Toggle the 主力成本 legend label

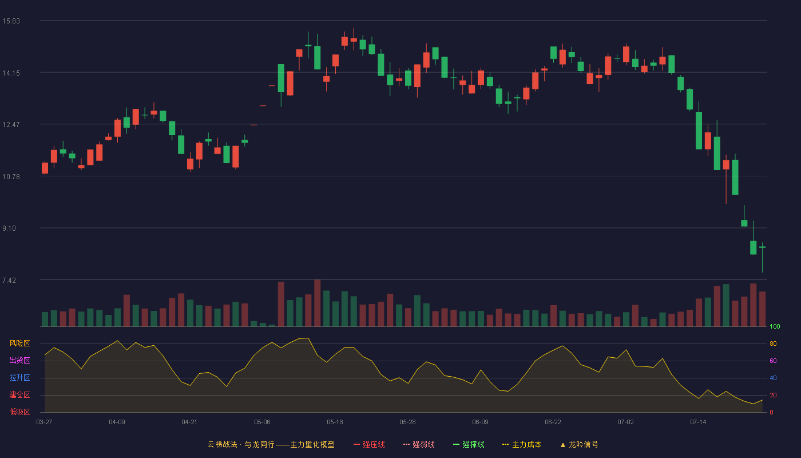[x=526, y=444]
